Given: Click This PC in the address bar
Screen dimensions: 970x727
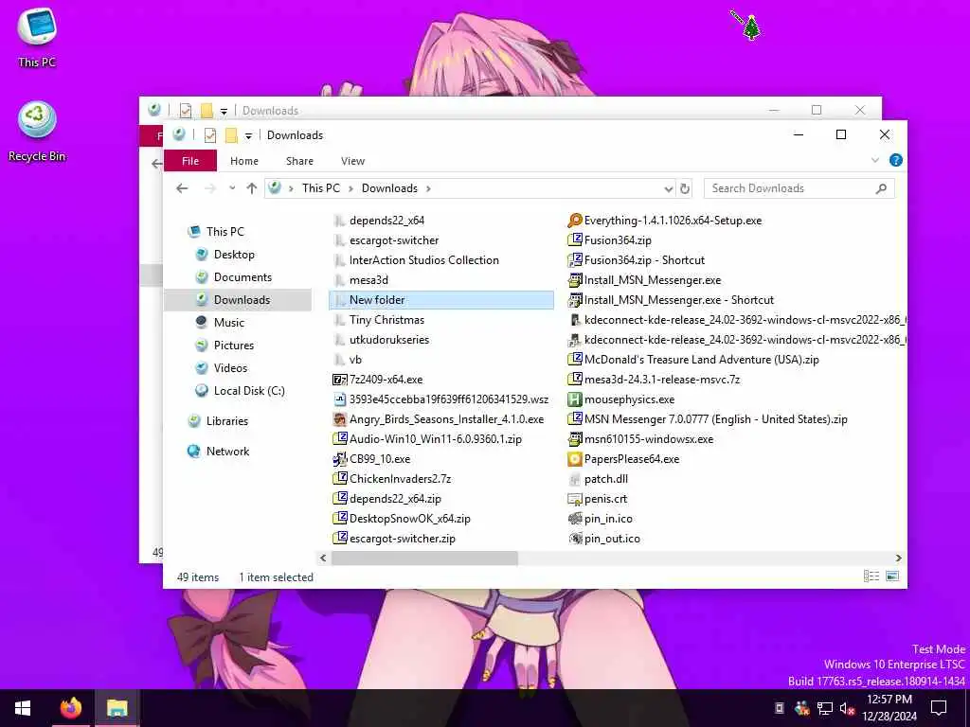Looking at the screenshot, I should click(321, 188).
